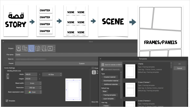This screenshot has height=107, width=190.
Task: Click the Type search keywords field
Action: 111,69
